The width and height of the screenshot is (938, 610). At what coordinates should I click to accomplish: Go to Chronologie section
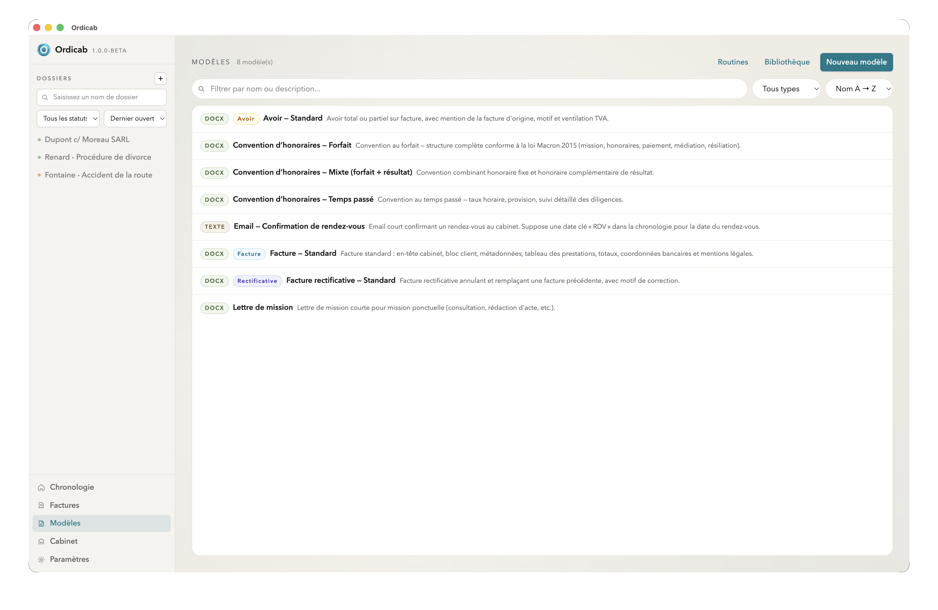102,487
